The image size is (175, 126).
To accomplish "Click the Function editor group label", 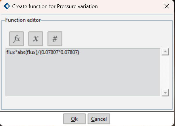I will pos(23,20).
